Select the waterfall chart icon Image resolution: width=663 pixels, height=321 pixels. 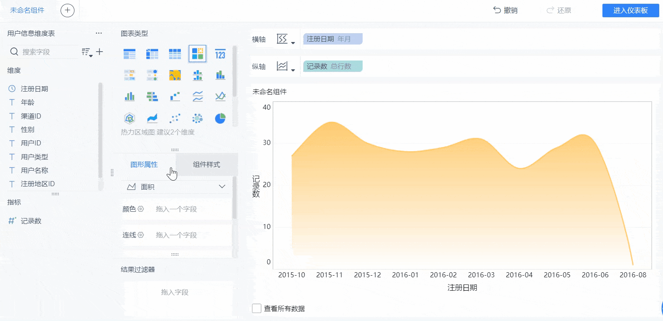(175, 97)
